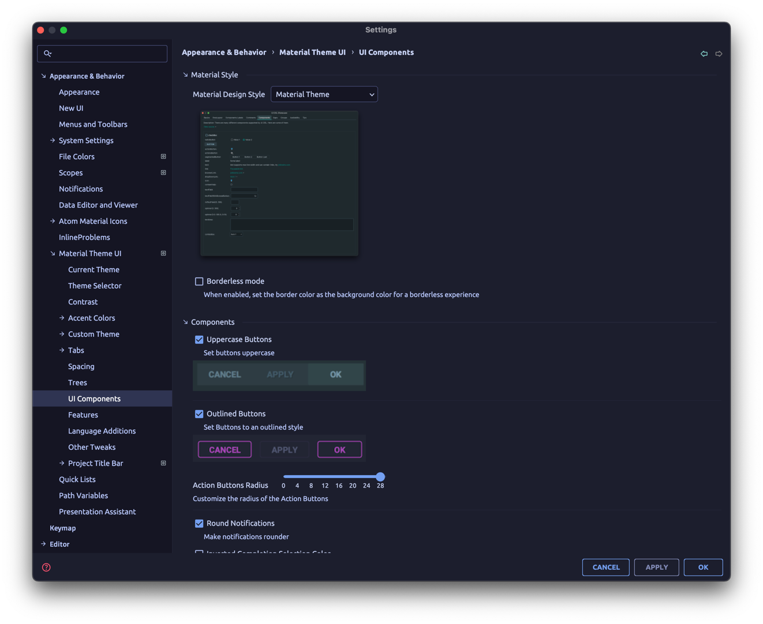Open help via the question mark icon
Screen dimensions: 763x624
coord(46,567)
